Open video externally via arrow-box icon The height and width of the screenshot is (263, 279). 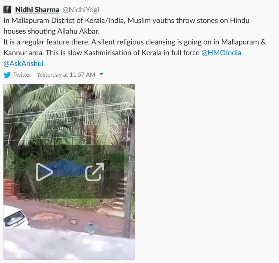(95, 172)
